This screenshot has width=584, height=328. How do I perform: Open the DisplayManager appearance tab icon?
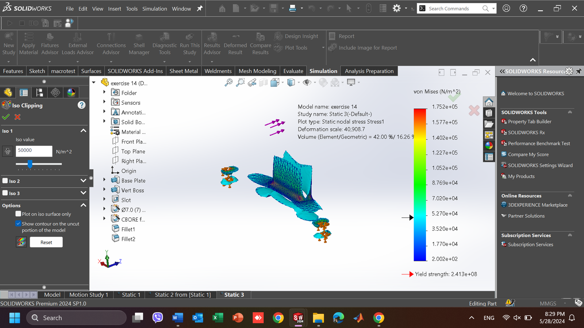71,93
